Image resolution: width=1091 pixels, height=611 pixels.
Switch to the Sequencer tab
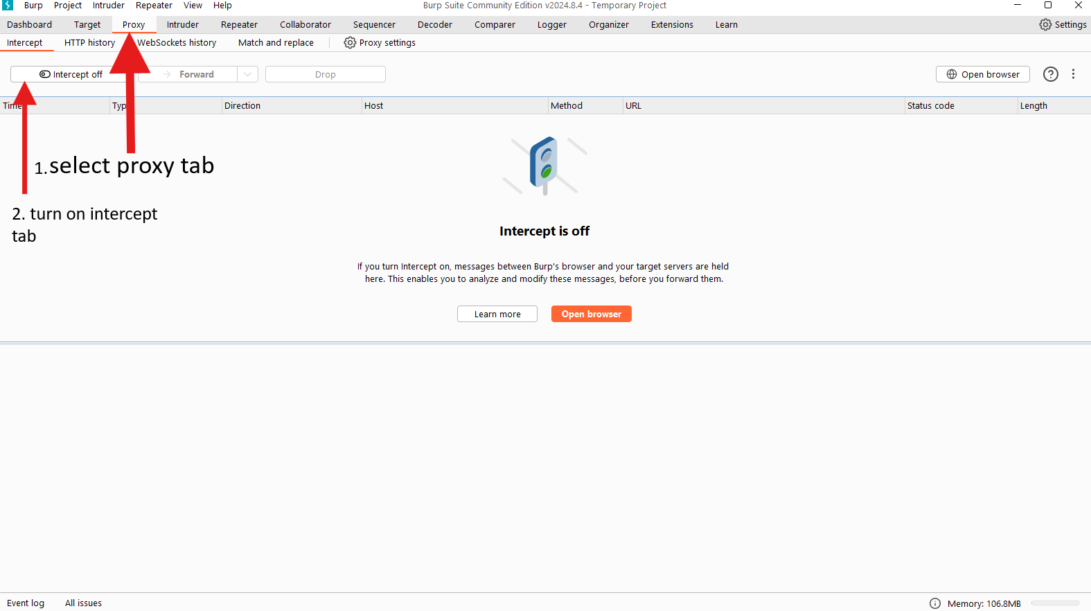pos(374,24)
